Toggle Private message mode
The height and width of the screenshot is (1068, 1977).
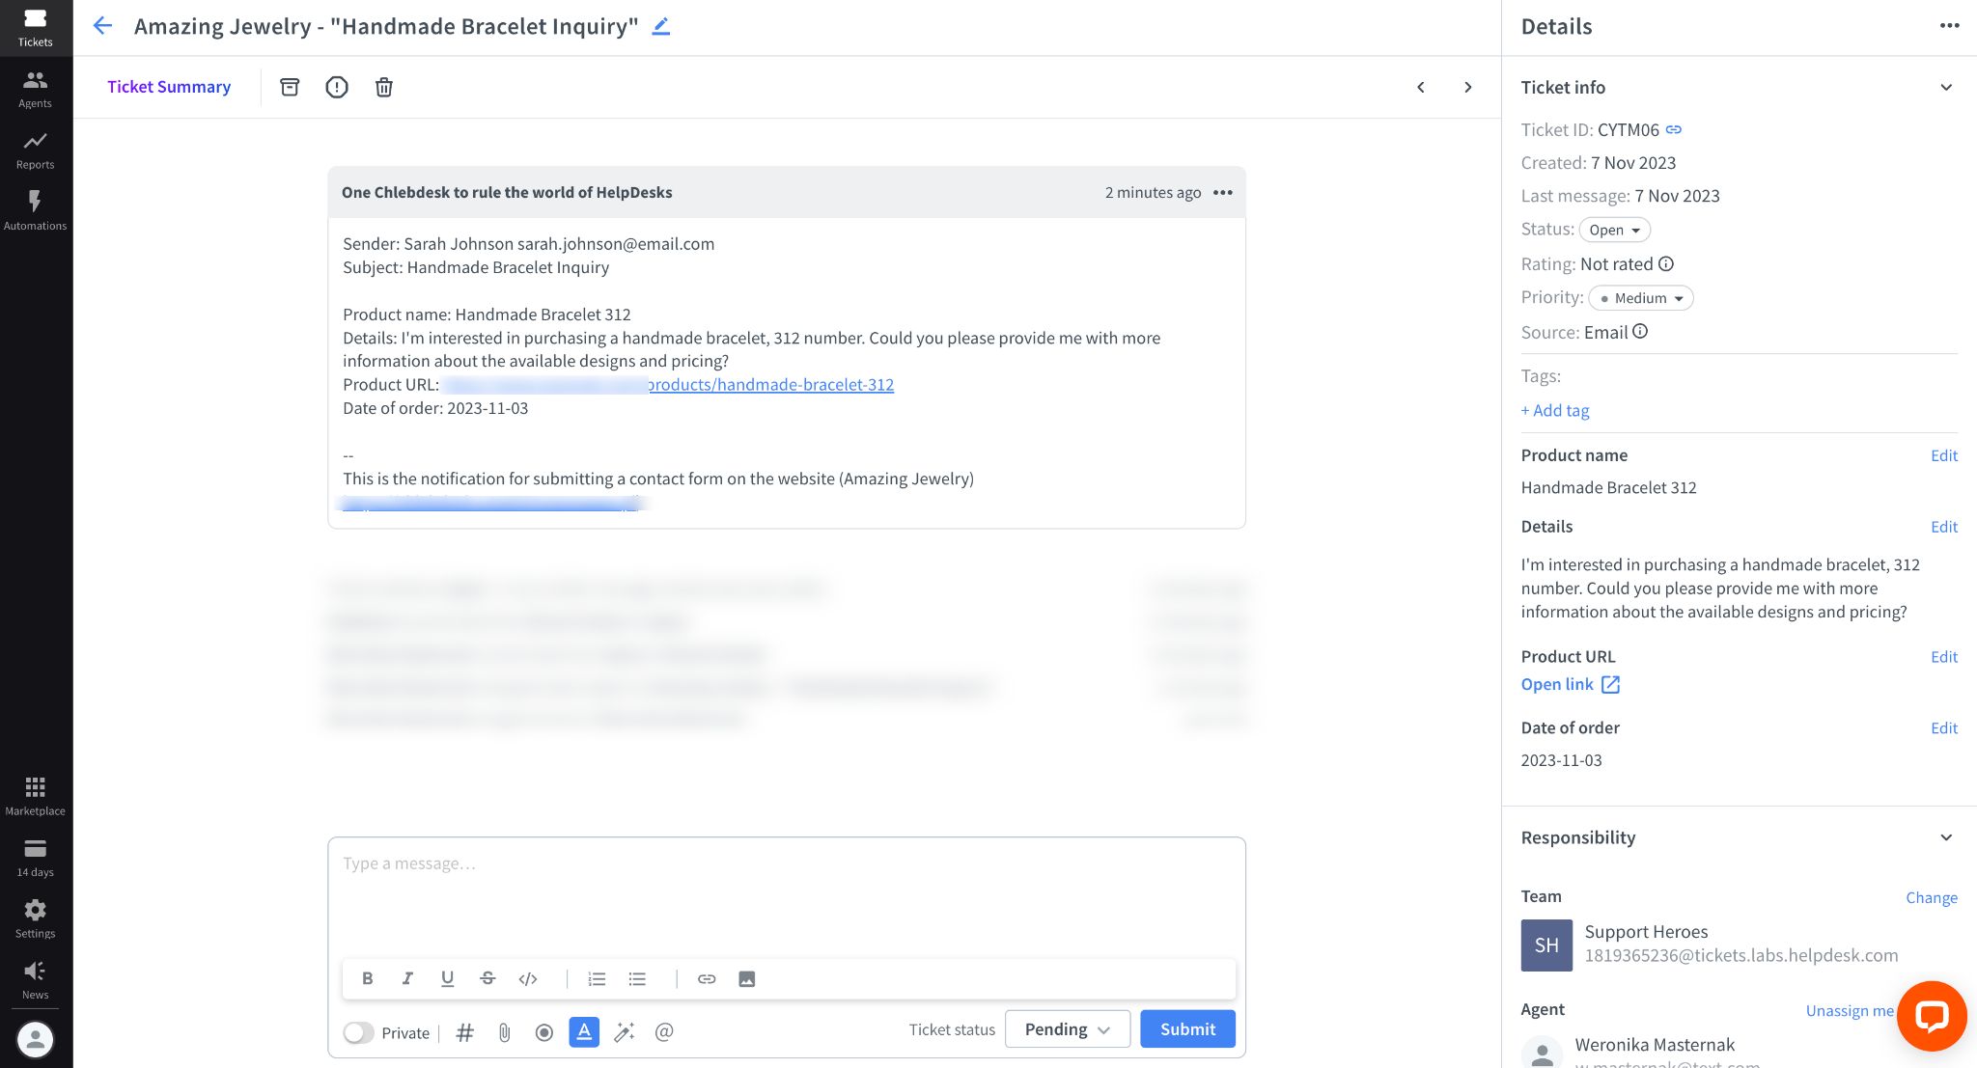[x=358, y=1031]
